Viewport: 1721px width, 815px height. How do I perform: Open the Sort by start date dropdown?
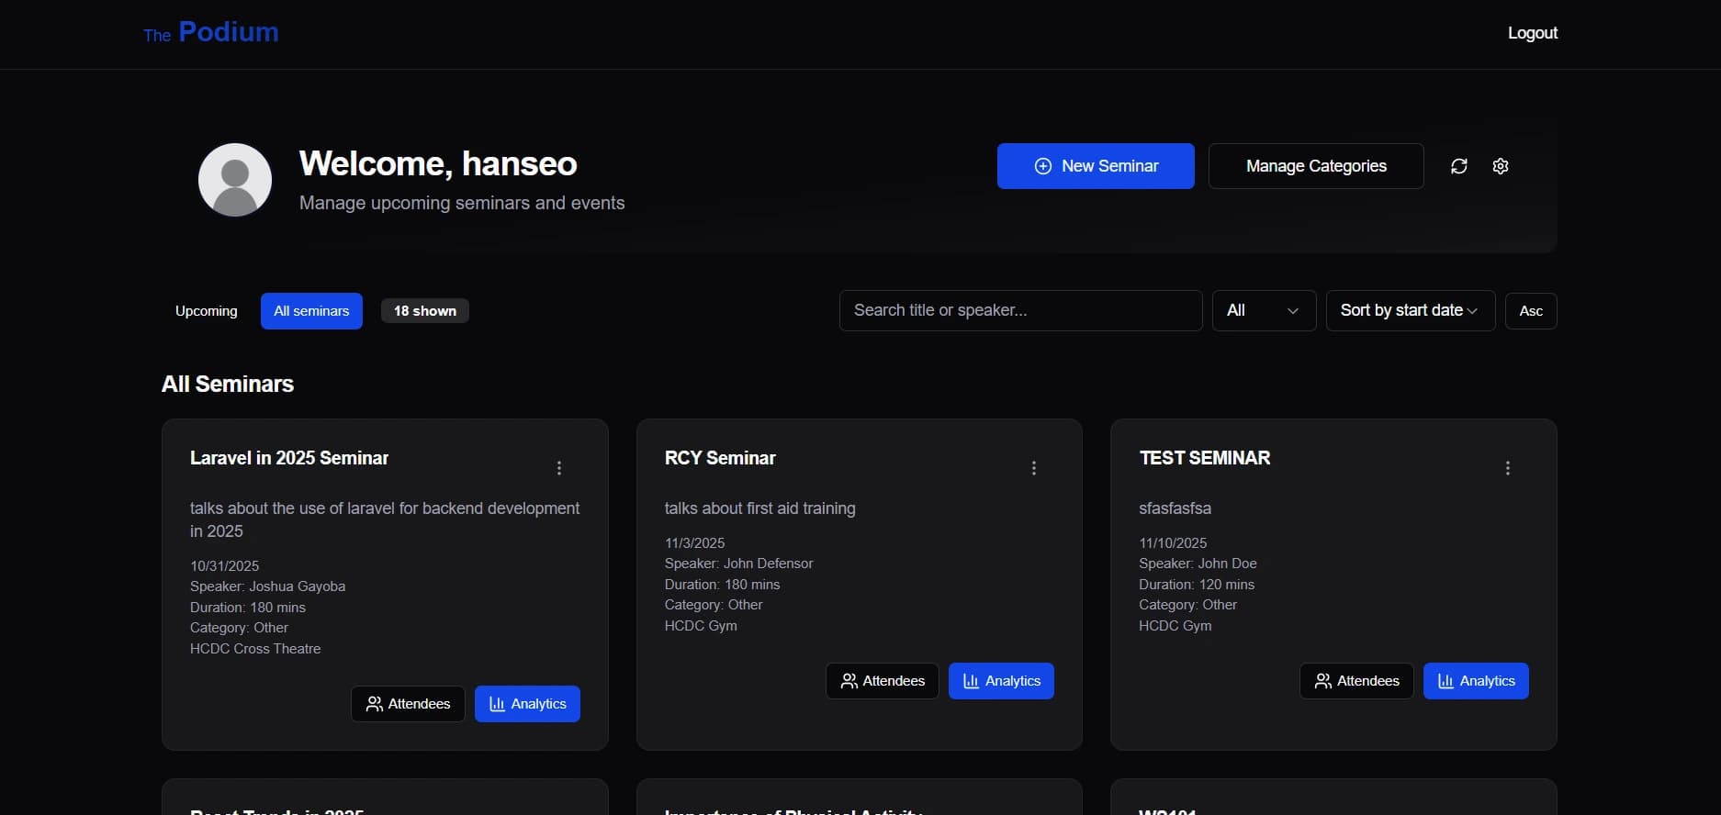pos(1410,311)
